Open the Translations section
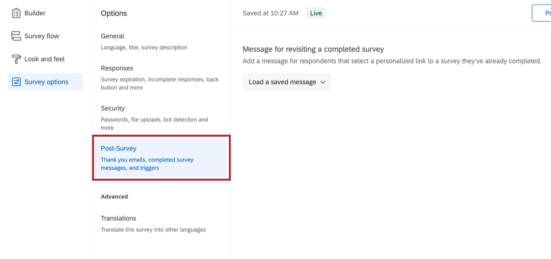 click(119, 218)
